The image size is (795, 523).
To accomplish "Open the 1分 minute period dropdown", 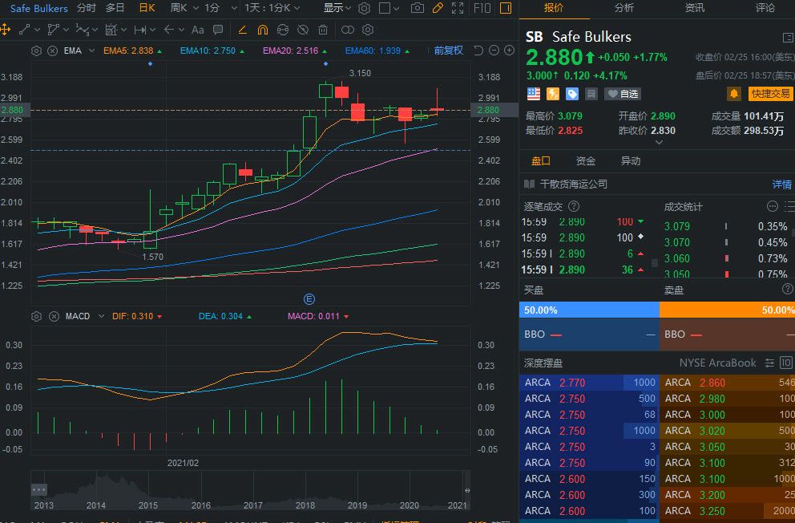I will click(220, 8).
